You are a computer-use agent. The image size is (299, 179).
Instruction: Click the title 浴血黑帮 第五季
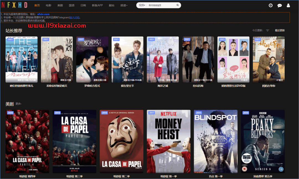[263, 176]
